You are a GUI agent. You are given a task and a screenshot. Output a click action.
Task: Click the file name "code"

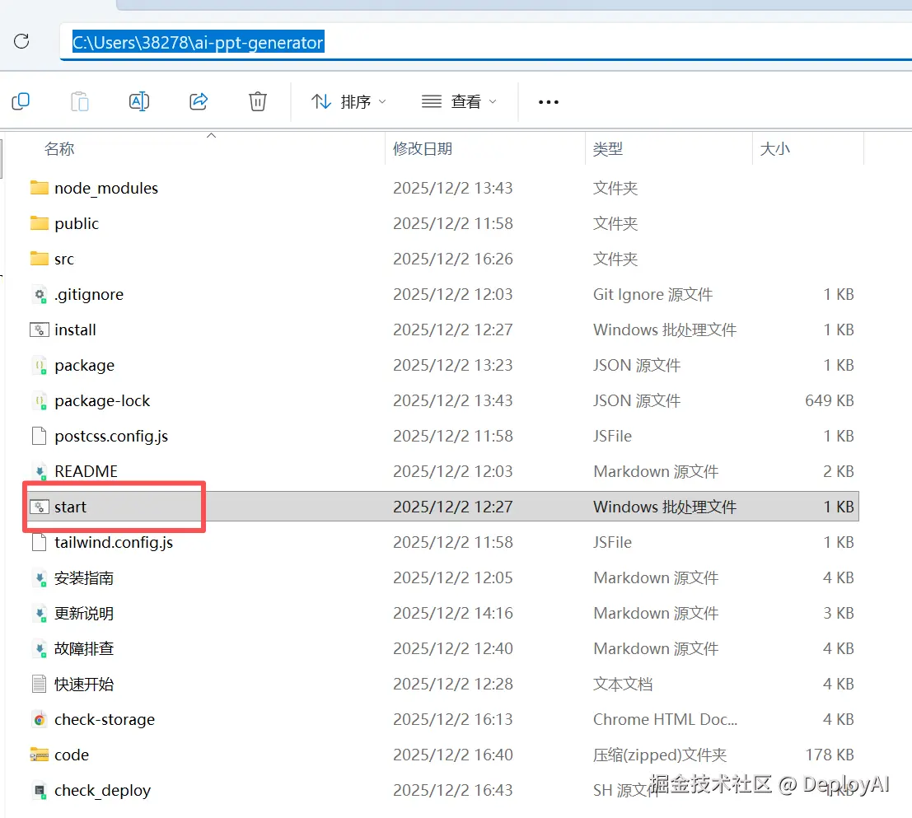tap(71, 755)
